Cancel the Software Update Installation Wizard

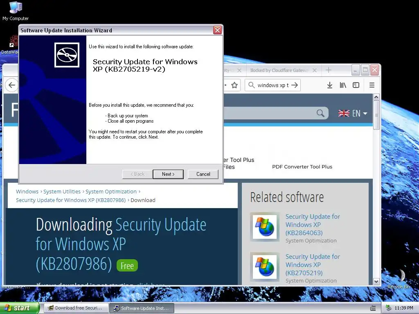[x=203, y=174]
